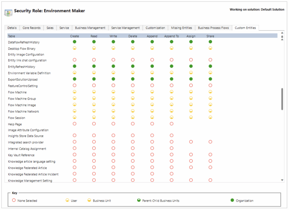Toggle Append To privilege for EntityRefreshHistory
Screen dimensions: 289x210
172,66
